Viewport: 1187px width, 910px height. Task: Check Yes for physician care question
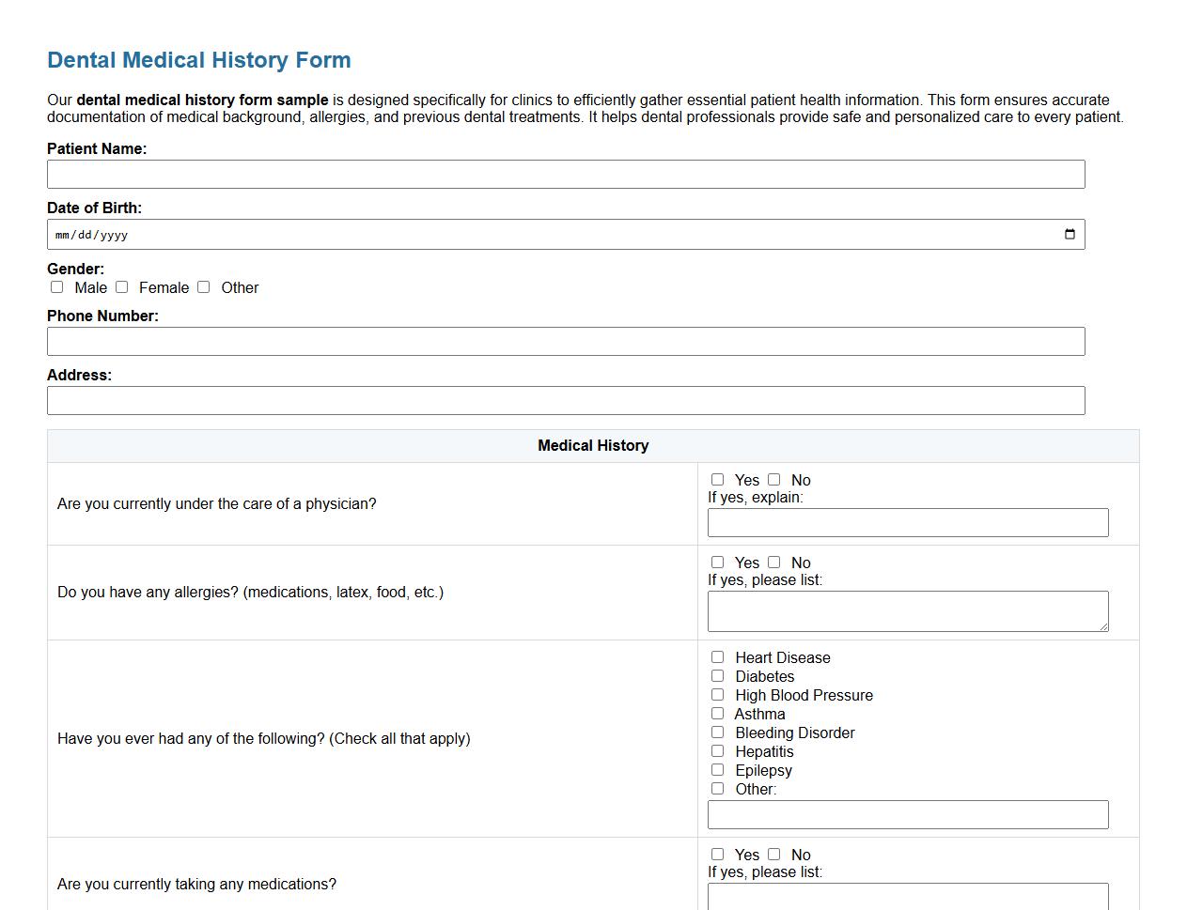(x=717, y=479)
